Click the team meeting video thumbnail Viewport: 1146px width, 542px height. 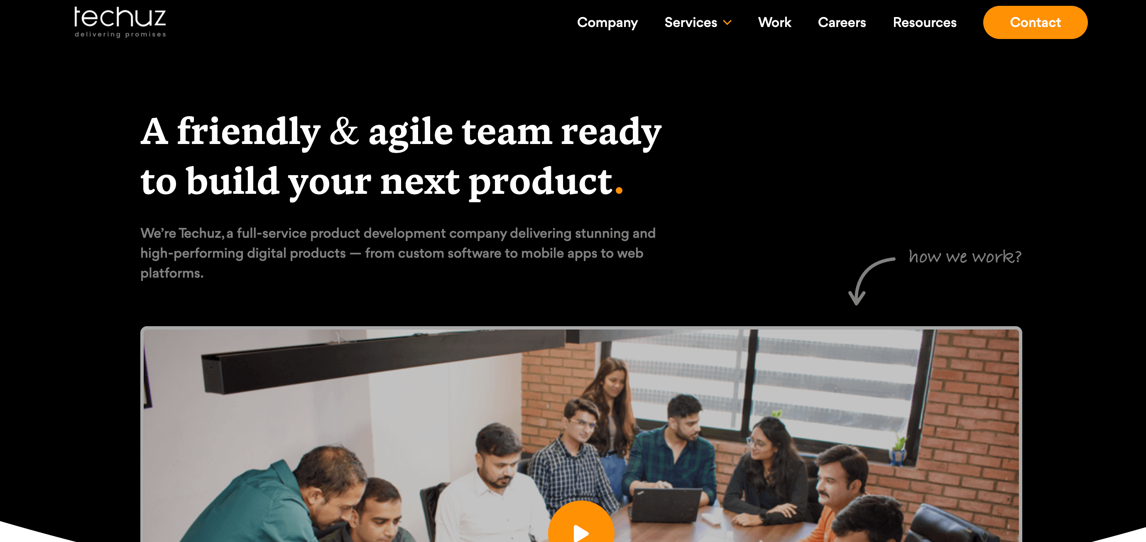[x=581, y=435]
